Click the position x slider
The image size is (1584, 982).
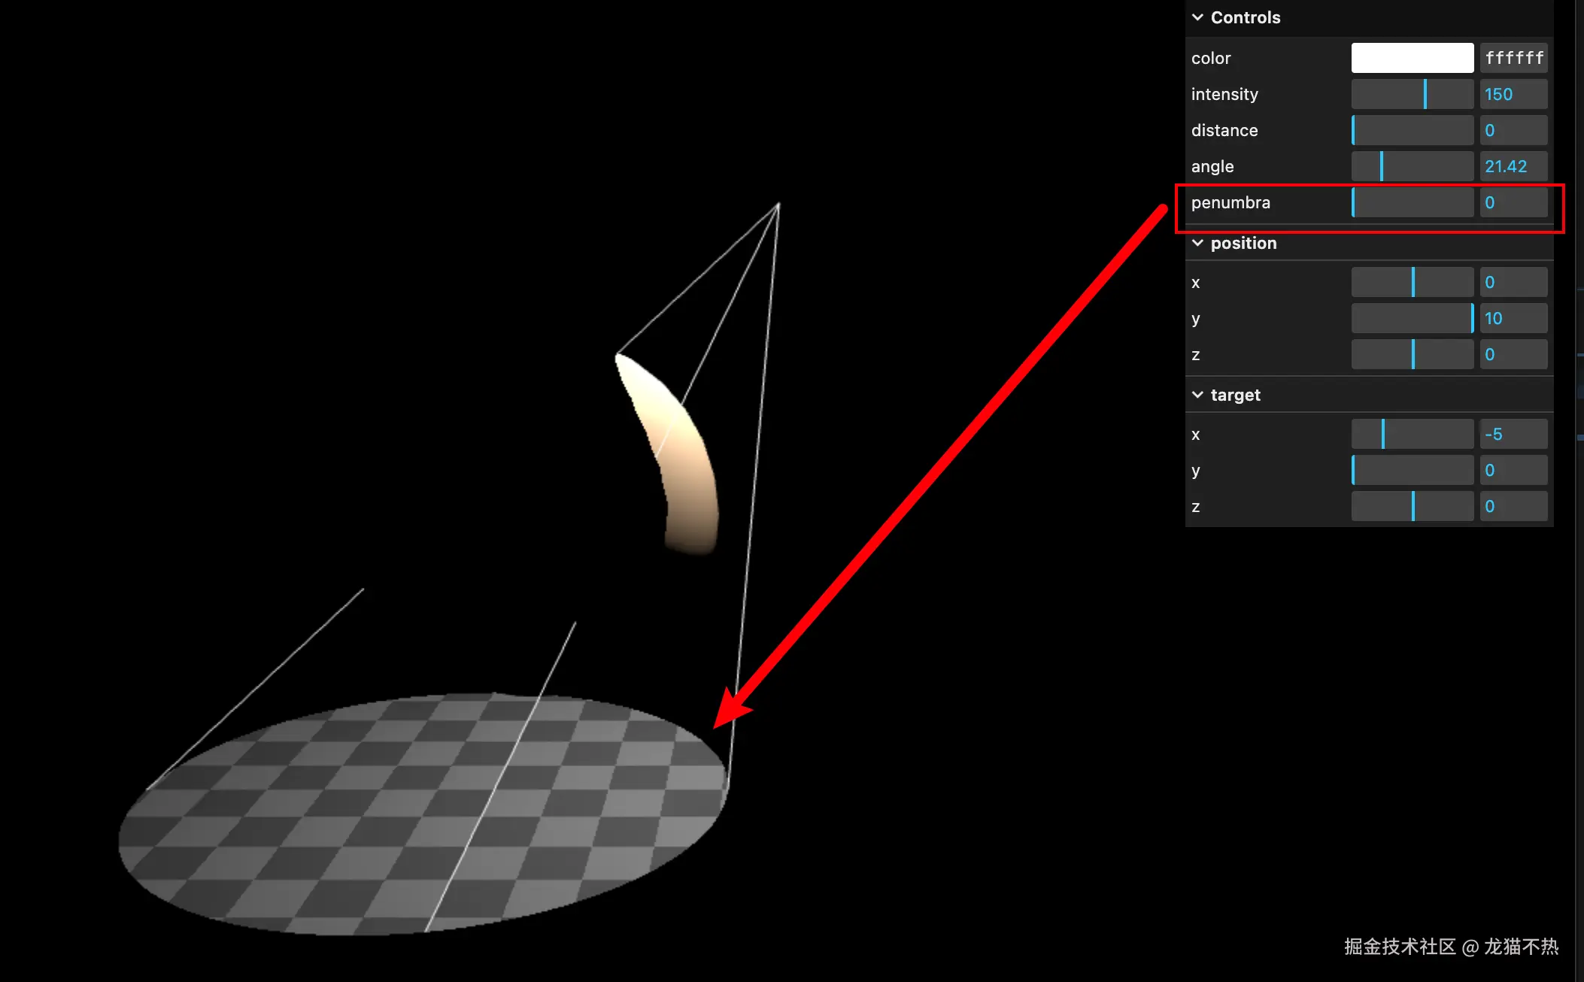pyautogui.click(x=1412, y=282)
